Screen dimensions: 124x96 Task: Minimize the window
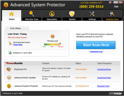coord(116,2)
